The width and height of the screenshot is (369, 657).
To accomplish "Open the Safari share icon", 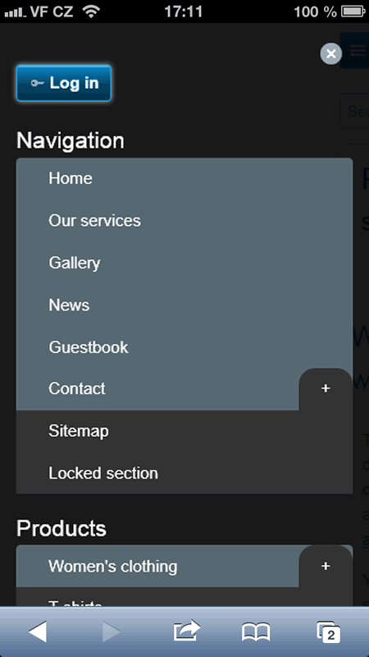I will click(x=187, y=631).
